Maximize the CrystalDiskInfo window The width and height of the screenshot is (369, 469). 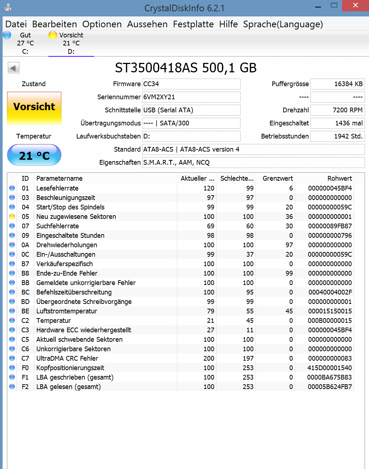pos(334,5)
